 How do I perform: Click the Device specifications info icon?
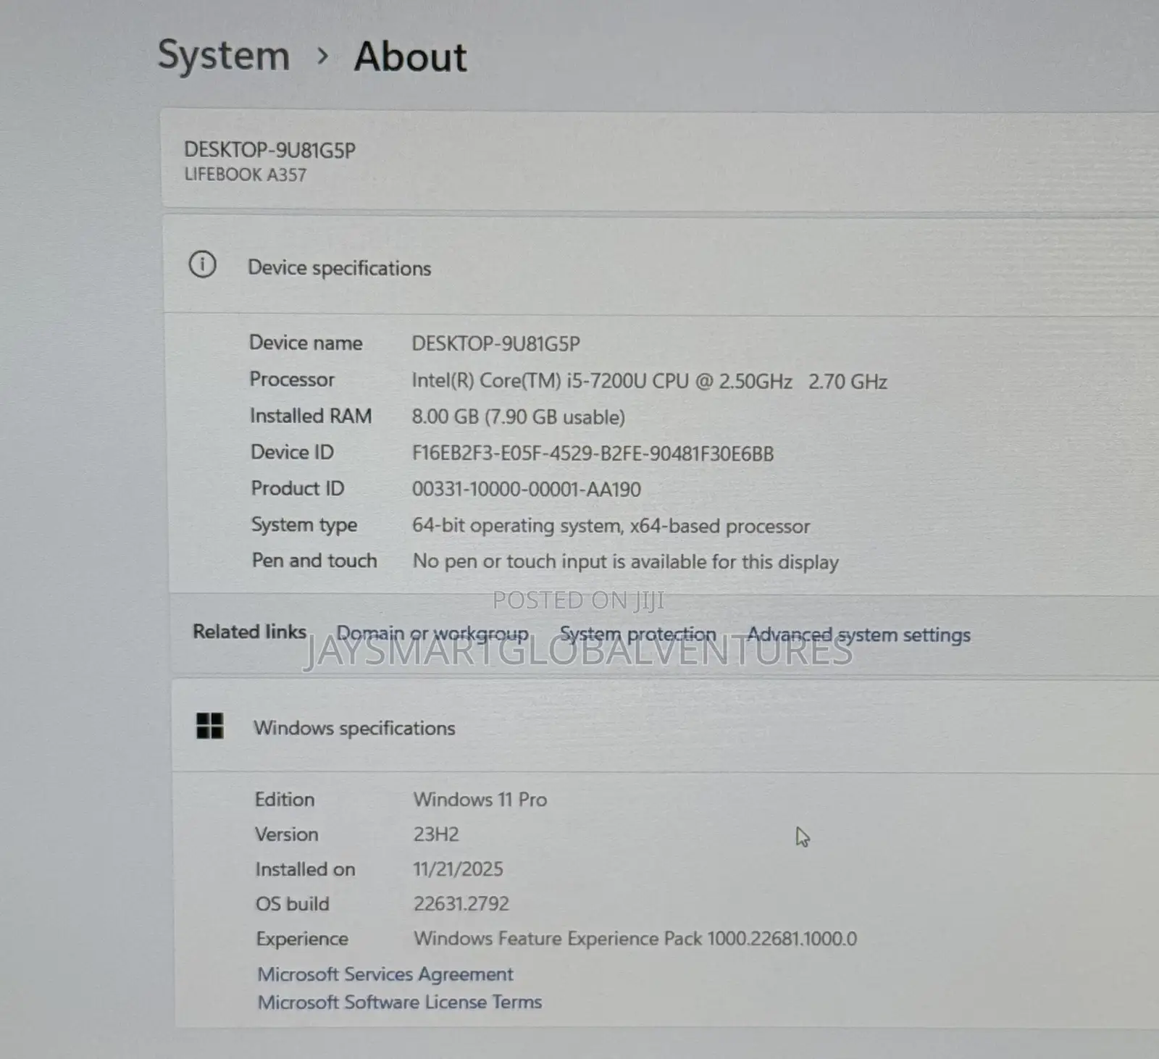202,264
